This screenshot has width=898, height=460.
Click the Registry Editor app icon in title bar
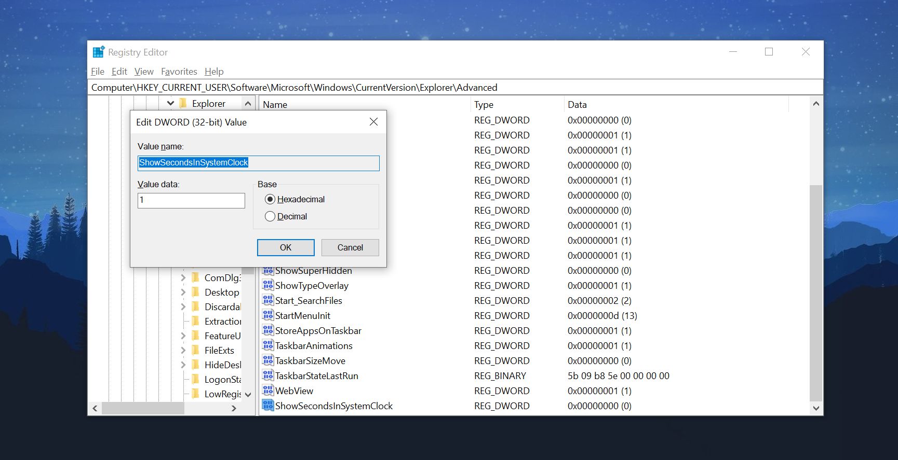click(x=99, y=52)
